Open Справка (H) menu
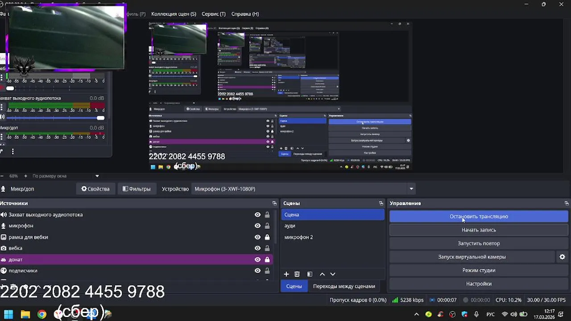This screenshot has width=571, height=321. 245,14
